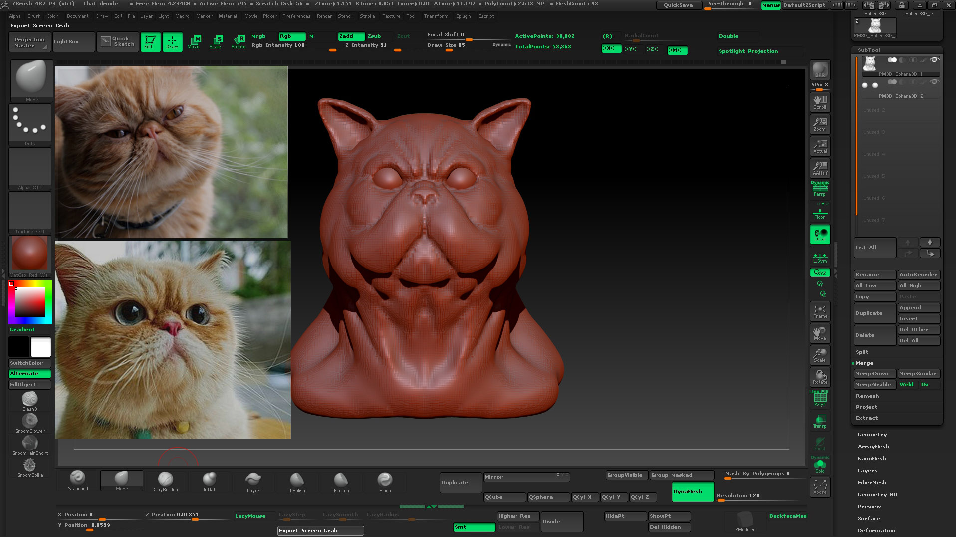Select the GroomBlower brush
The image size is (956, 537).
pyautogui.click(x=30, y=423)
